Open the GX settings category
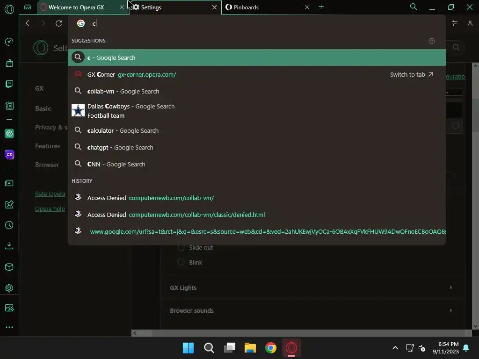The width and height of the screenshot is (479, 359). (39, 88)
